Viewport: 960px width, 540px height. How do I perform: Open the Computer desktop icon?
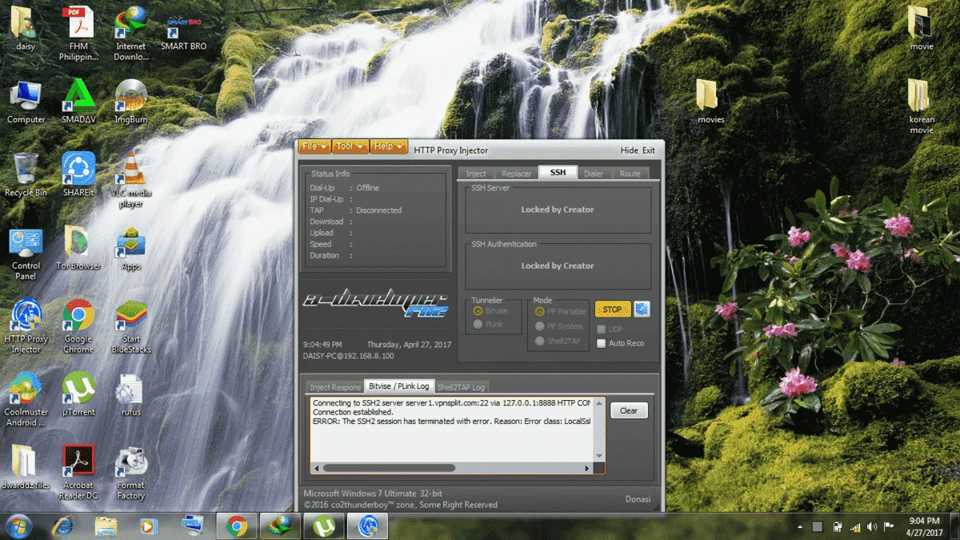coord(26,102)
